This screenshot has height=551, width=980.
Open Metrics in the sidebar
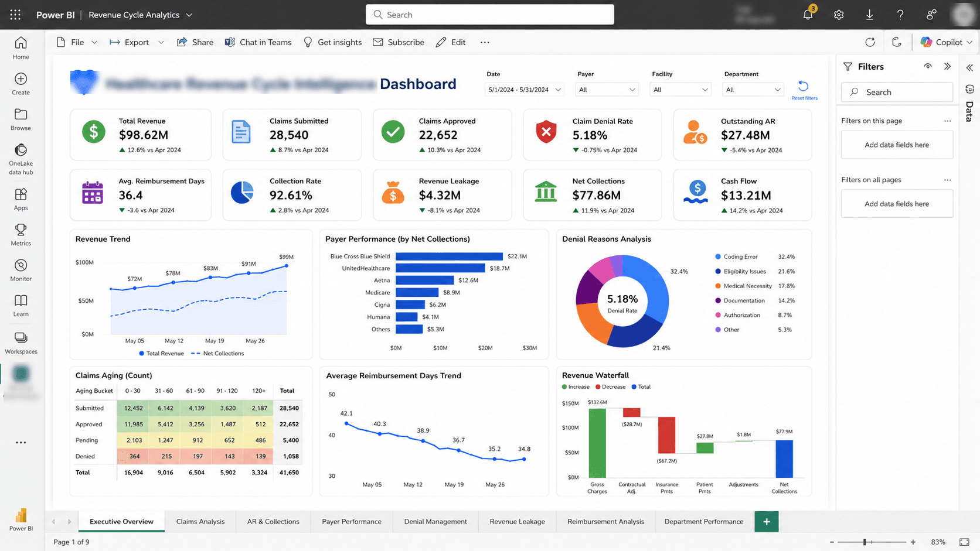tap(21, 235)
